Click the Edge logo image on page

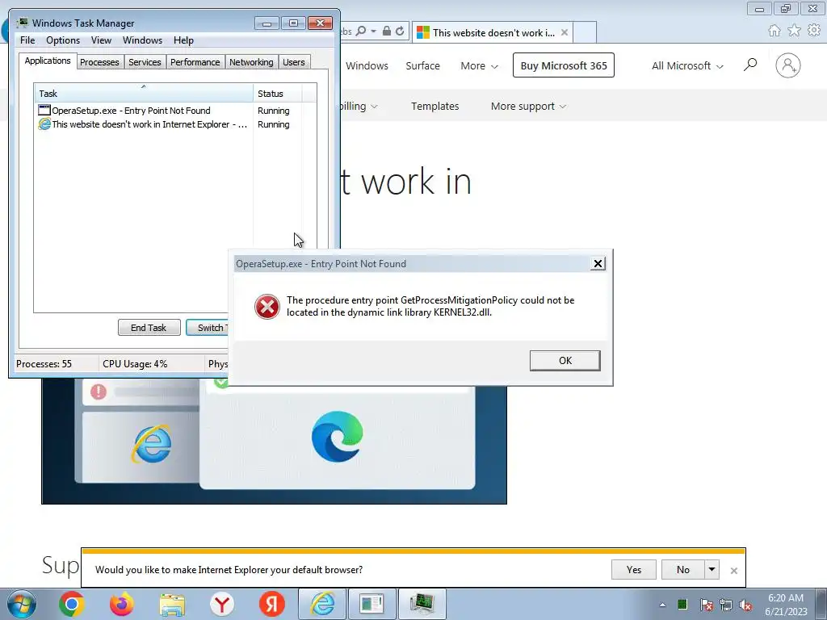pos(337,436)
